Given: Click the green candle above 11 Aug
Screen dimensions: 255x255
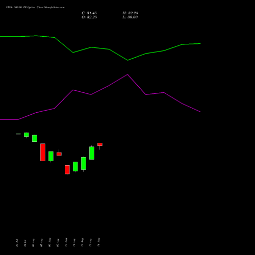Looking at the screenshot, I should tap(75, 167).
